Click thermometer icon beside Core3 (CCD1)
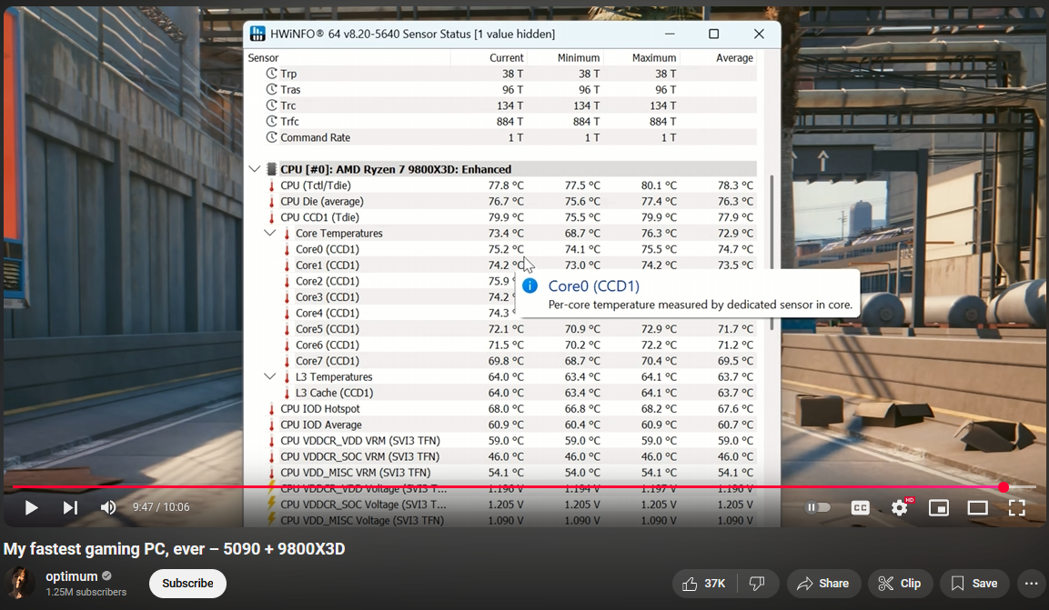The image size is (1049, 610). point(287,297)
